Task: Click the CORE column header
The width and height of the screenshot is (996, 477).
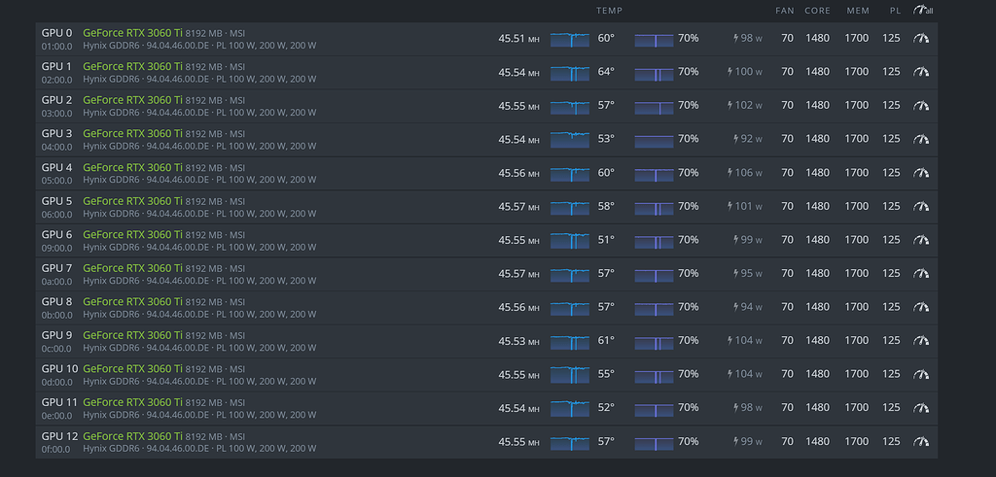Action: point(817,11)
